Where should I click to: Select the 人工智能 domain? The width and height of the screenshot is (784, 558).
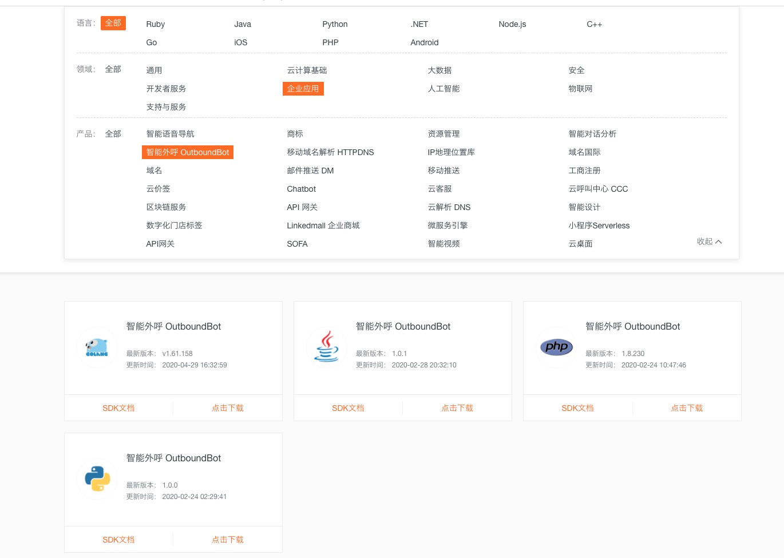(x=444, y=89)
